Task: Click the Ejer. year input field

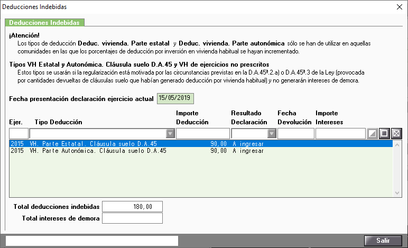Action: pyautogui.click(x=18, y=133)
